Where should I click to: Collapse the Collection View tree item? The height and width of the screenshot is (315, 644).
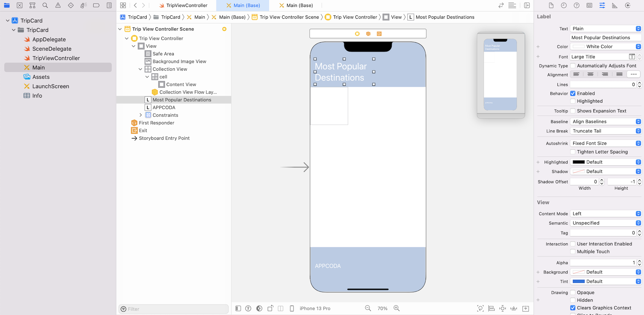click(140, 69)
